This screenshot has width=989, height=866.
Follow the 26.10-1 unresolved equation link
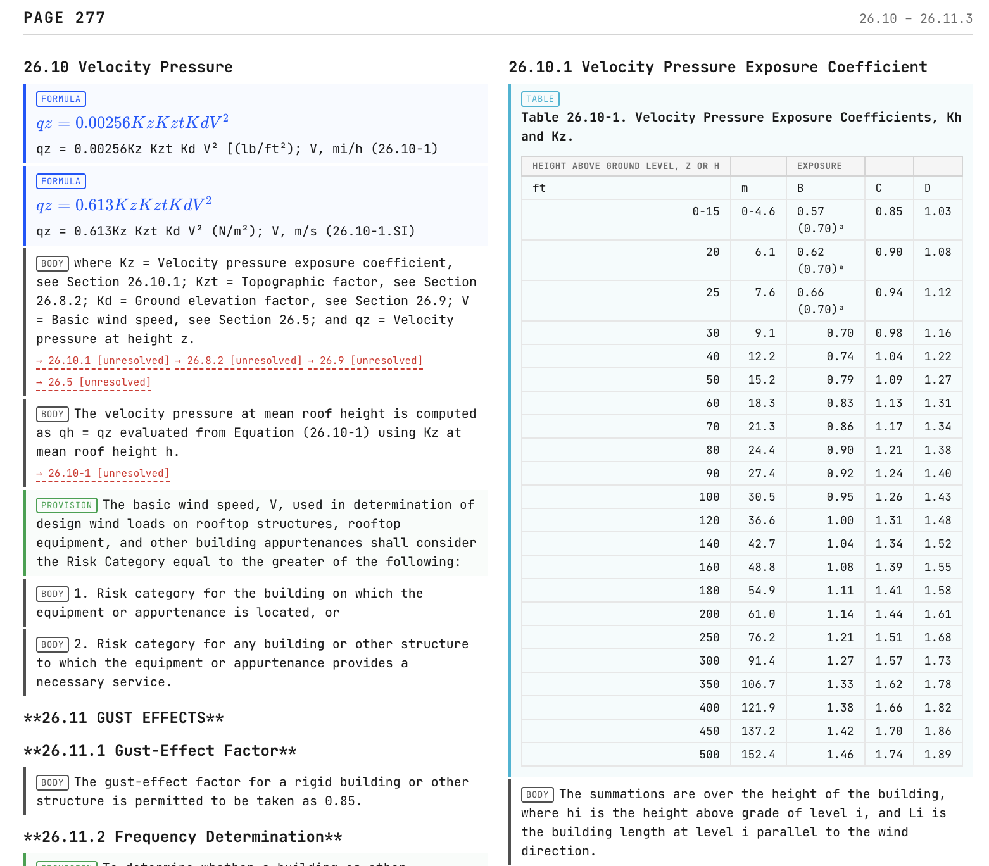point(103,474)
